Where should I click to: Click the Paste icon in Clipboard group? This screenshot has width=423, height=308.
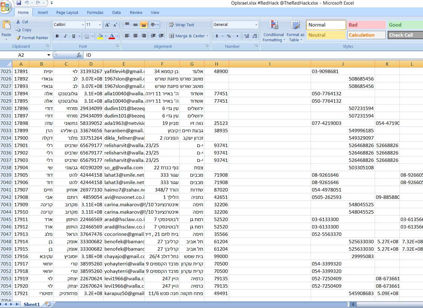(6, 25)
